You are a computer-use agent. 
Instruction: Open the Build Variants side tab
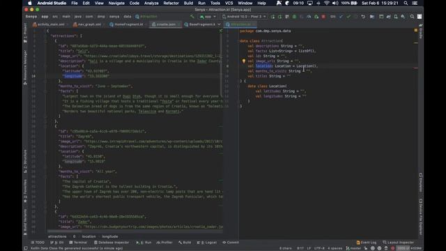[25, 222]
